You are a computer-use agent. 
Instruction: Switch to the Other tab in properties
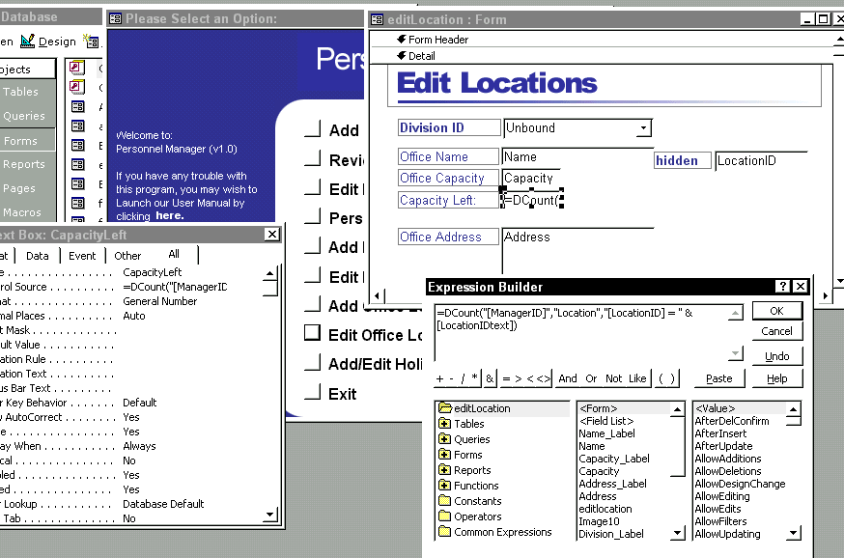127,256
